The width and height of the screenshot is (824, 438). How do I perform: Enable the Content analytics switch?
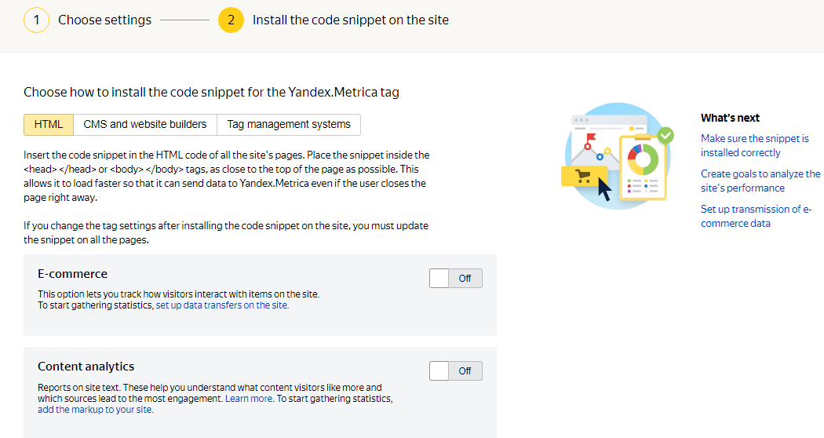tap(456, 370)
